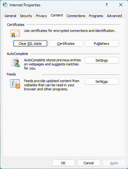
Task: Open the Security tab
Action: coord(26,16)
